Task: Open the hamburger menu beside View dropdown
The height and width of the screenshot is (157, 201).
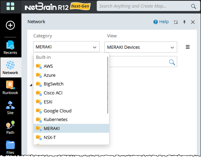Action: coord(188,47)
